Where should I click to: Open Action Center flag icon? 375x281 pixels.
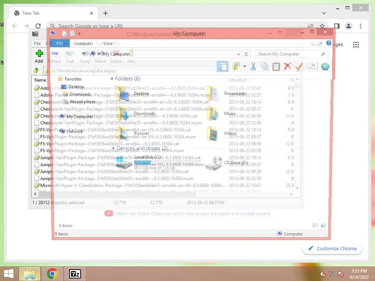pyautogui.click(x=341, y=274)
